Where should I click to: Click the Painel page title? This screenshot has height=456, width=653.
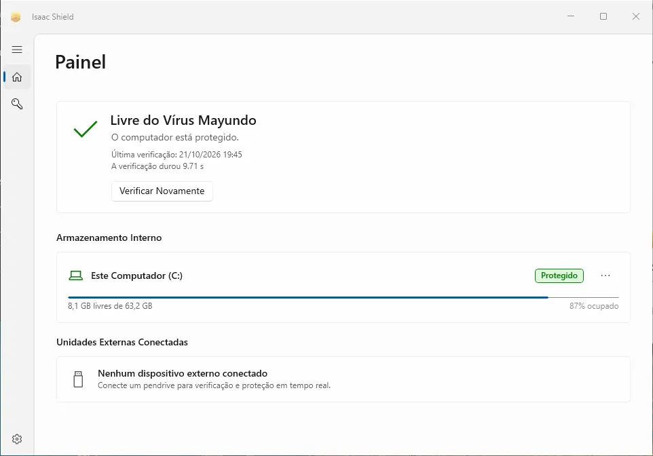pos(80,62)
